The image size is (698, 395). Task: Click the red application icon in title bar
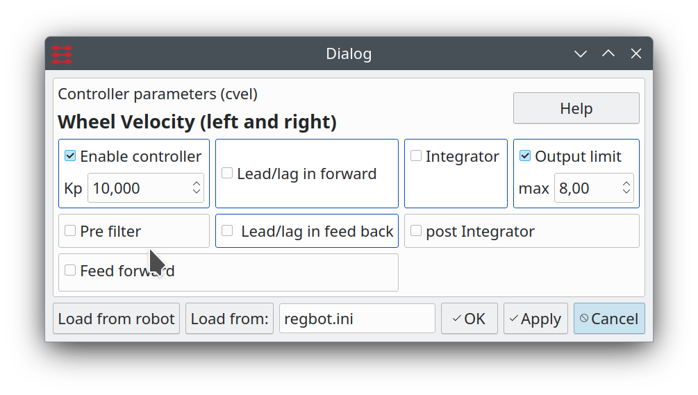(62, 54)
